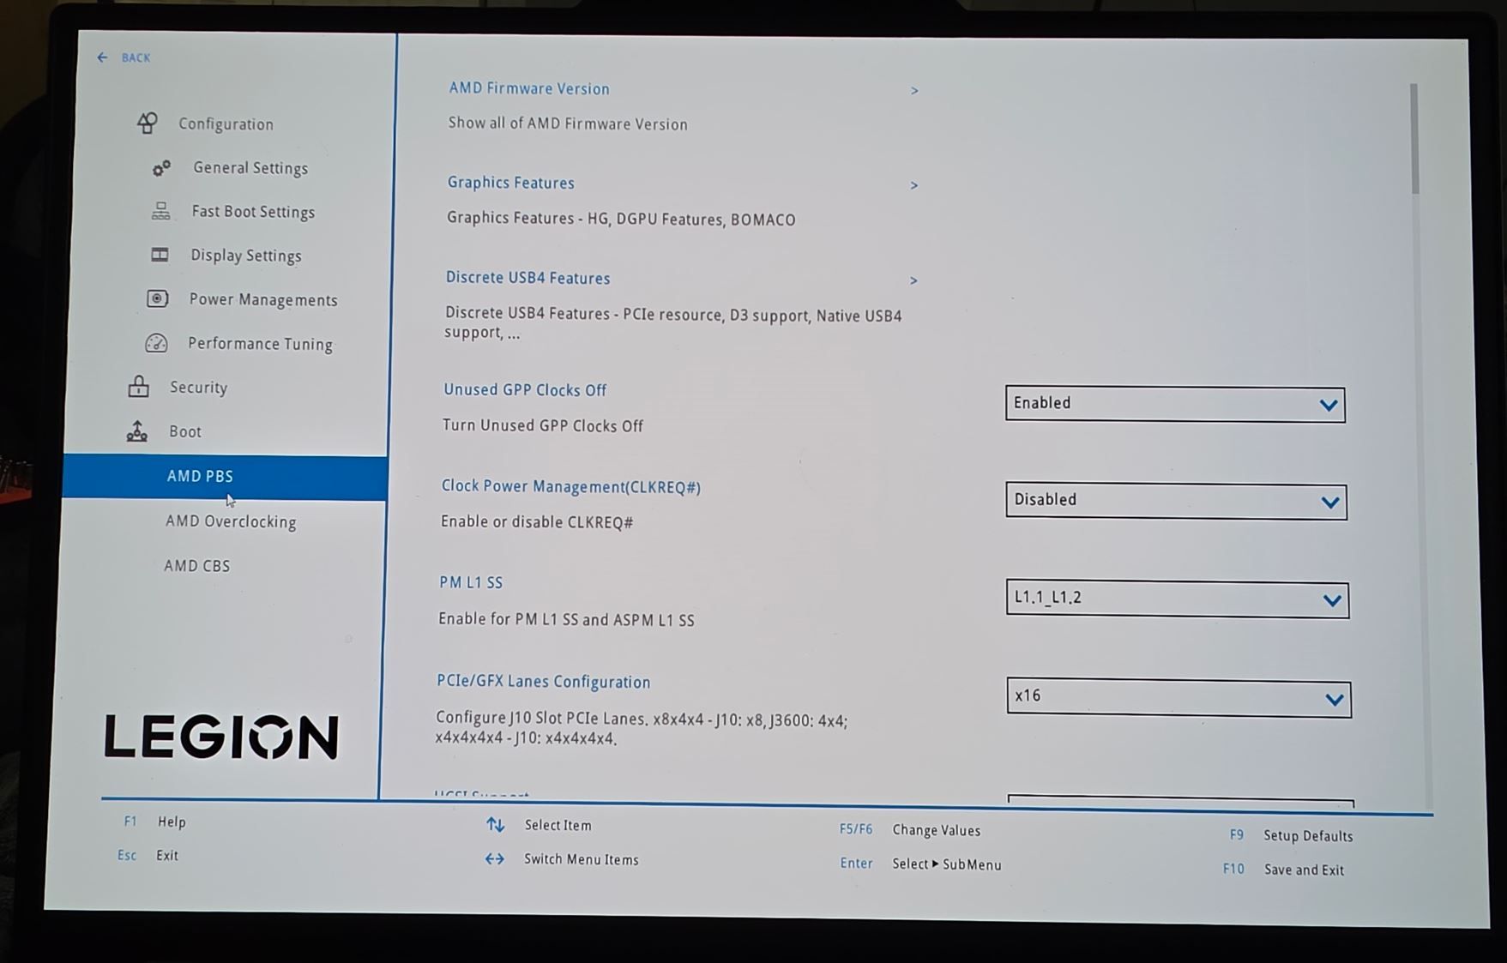Expand the AMD Firmware Version chevron
This screenshot has width=1507, height=963.
coord(914,90)
